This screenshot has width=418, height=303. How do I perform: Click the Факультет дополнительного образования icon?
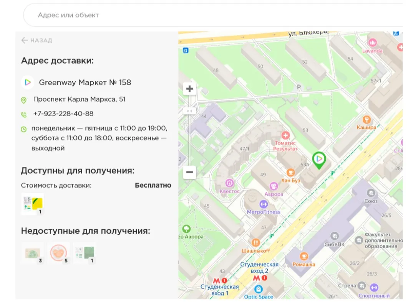359,240
